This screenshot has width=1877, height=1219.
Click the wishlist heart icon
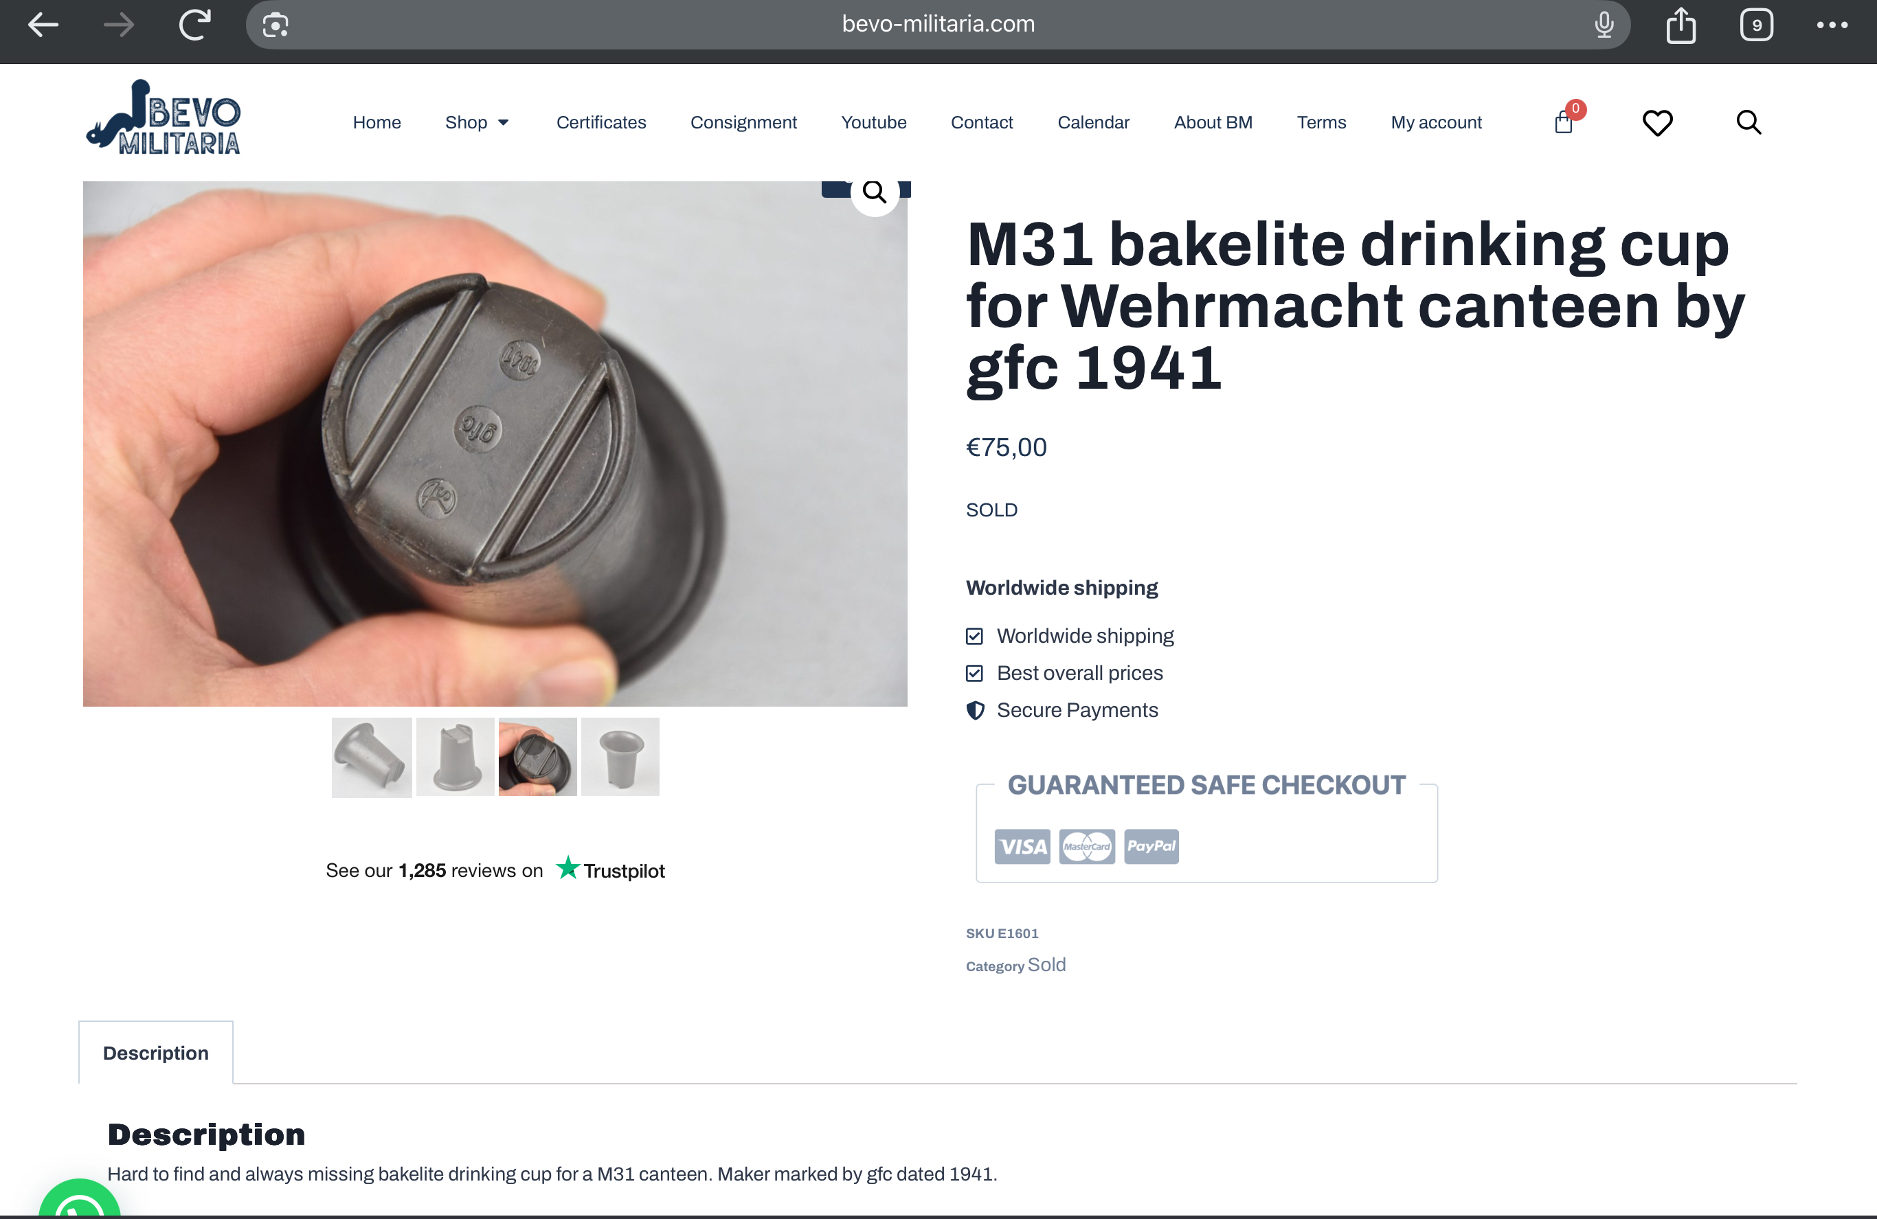(1657, 122)
